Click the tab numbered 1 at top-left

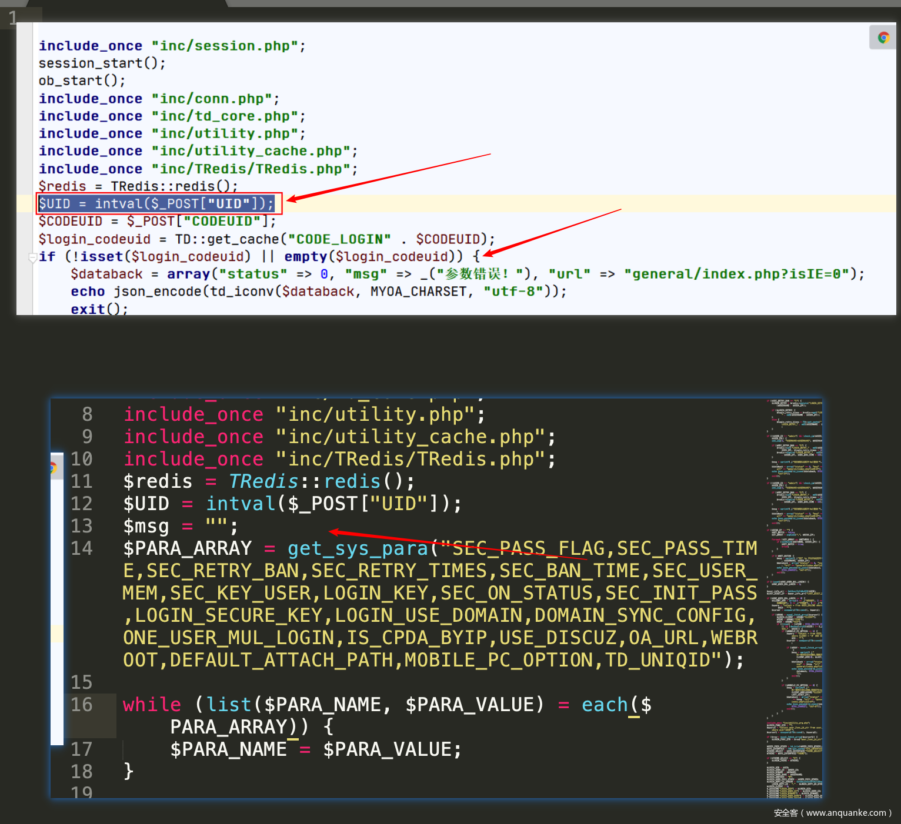click(13, 18)
